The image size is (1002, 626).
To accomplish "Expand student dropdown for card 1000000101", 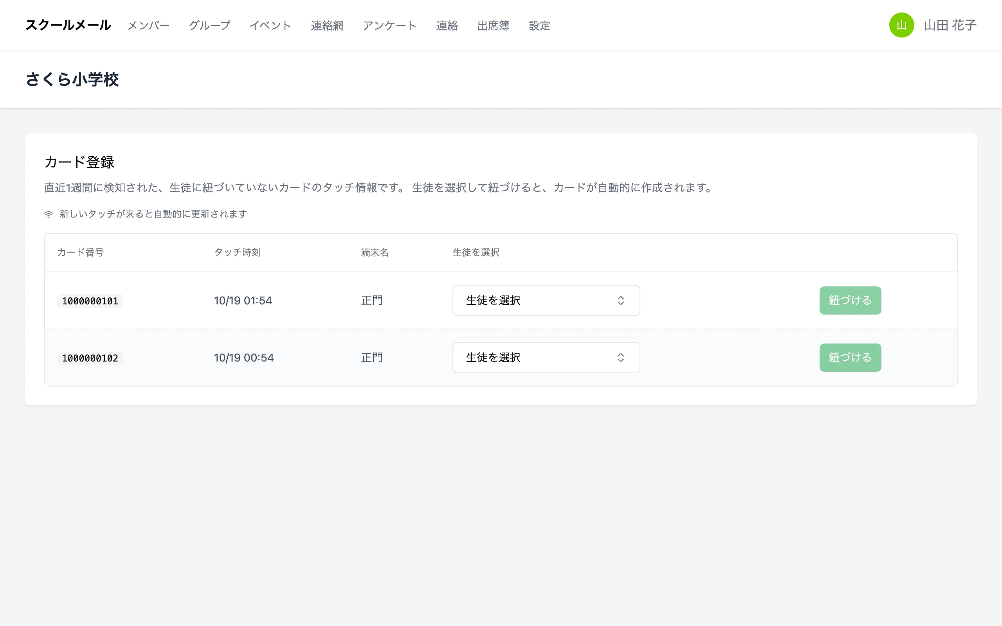I will (546, 300).
